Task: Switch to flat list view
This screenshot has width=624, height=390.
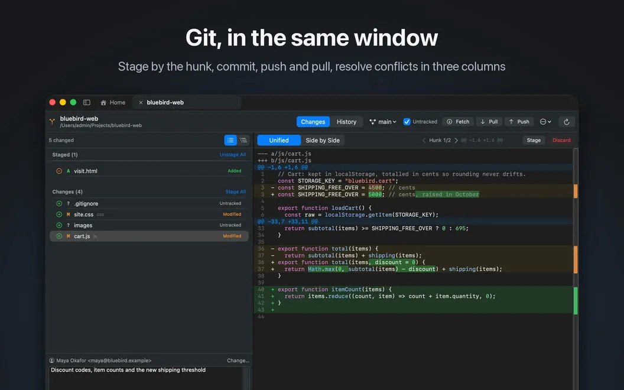Action: point(230,140)
